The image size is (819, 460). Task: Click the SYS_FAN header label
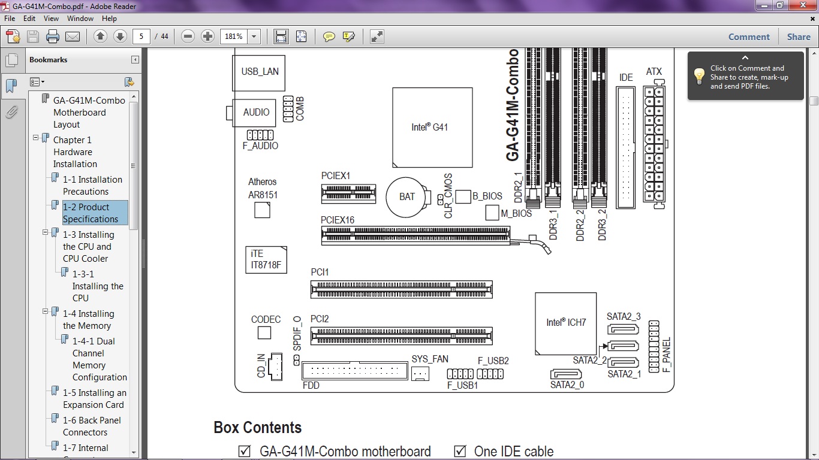click(430, 359)
